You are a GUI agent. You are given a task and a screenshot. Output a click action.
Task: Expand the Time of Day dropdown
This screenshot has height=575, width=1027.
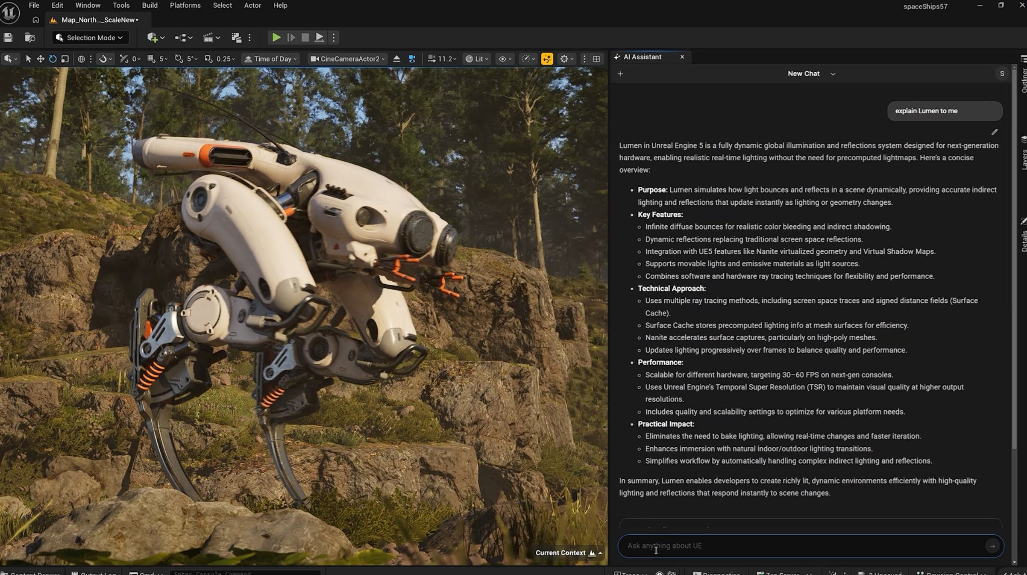[271, 59]
